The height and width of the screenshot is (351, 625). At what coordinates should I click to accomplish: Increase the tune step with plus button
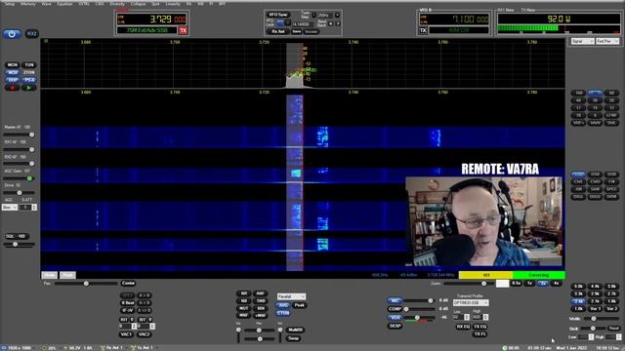(337, 16)
